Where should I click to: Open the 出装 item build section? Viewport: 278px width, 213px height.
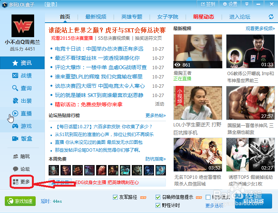click(22, 101)
